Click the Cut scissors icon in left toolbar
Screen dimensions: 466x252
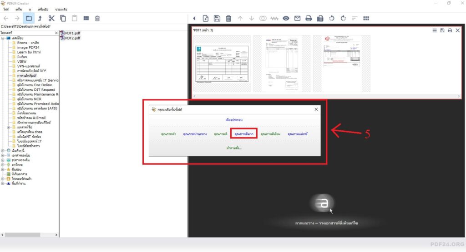point(51,18)
